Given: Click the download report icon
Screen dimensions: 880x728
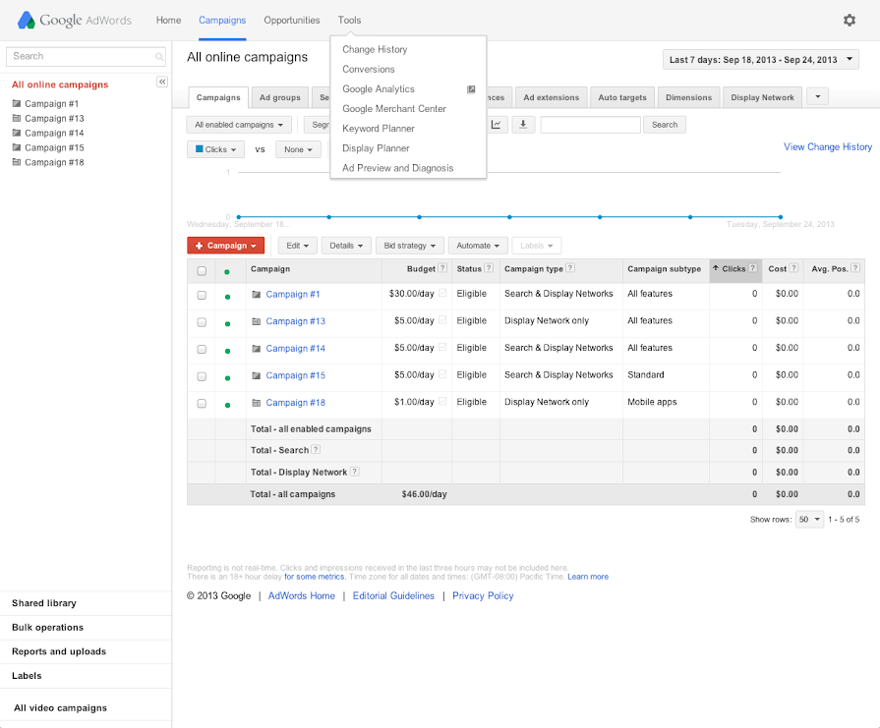Looking at the screenshot, I should (523, 125).
